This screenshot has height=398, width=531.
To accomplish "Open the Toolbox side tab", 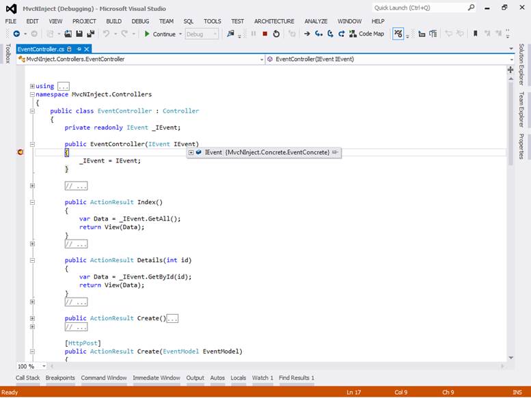I will pyautogui.click(x=8, y=53).
